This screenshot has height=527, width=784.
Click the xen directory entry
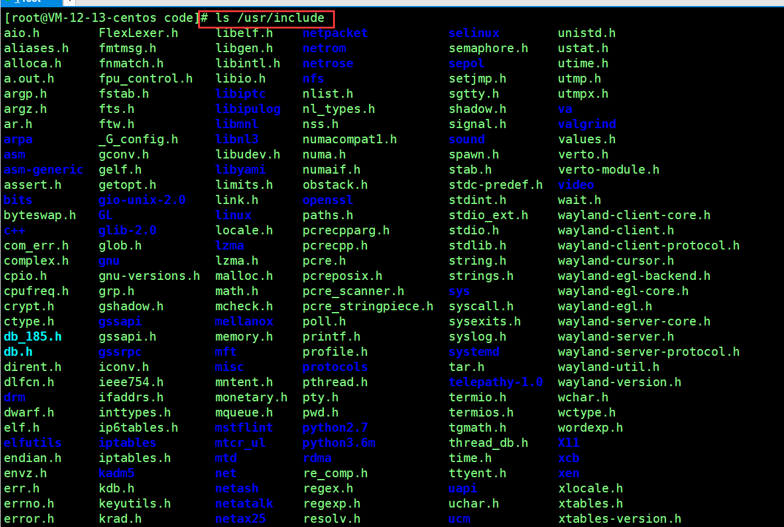(x=568, y=474)
